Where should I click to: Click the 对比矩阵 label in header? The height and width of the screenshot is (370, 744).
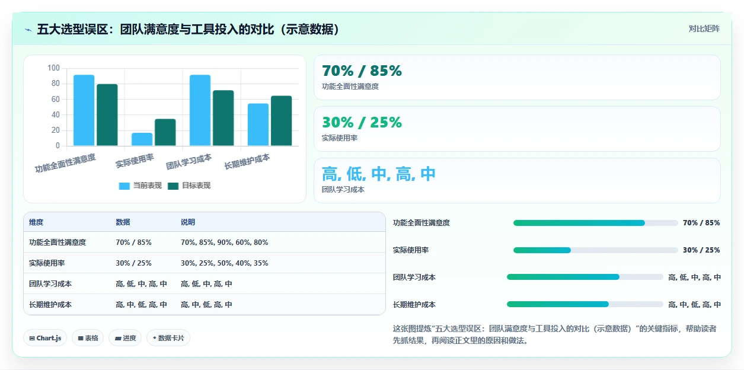point(704,28)
